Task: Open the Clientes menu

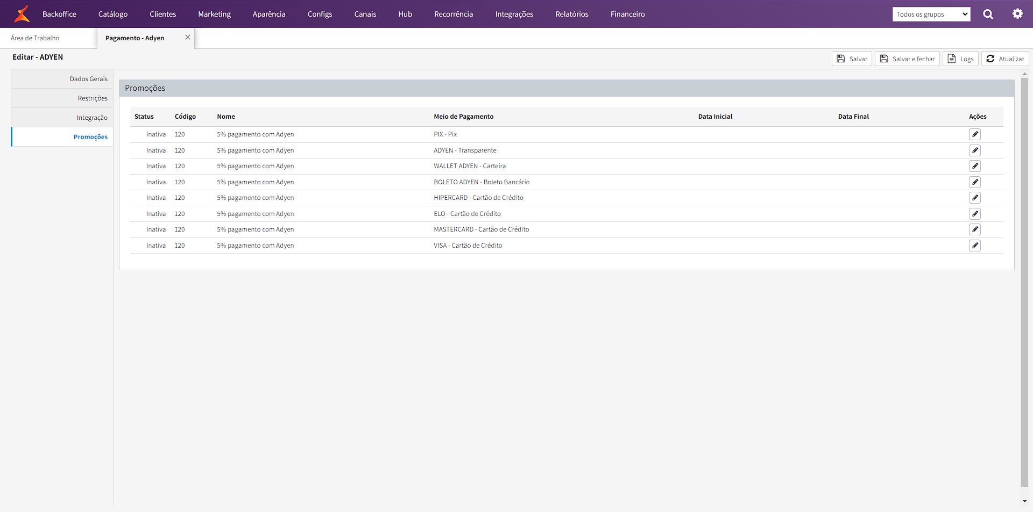Action: tap(163, 14)
